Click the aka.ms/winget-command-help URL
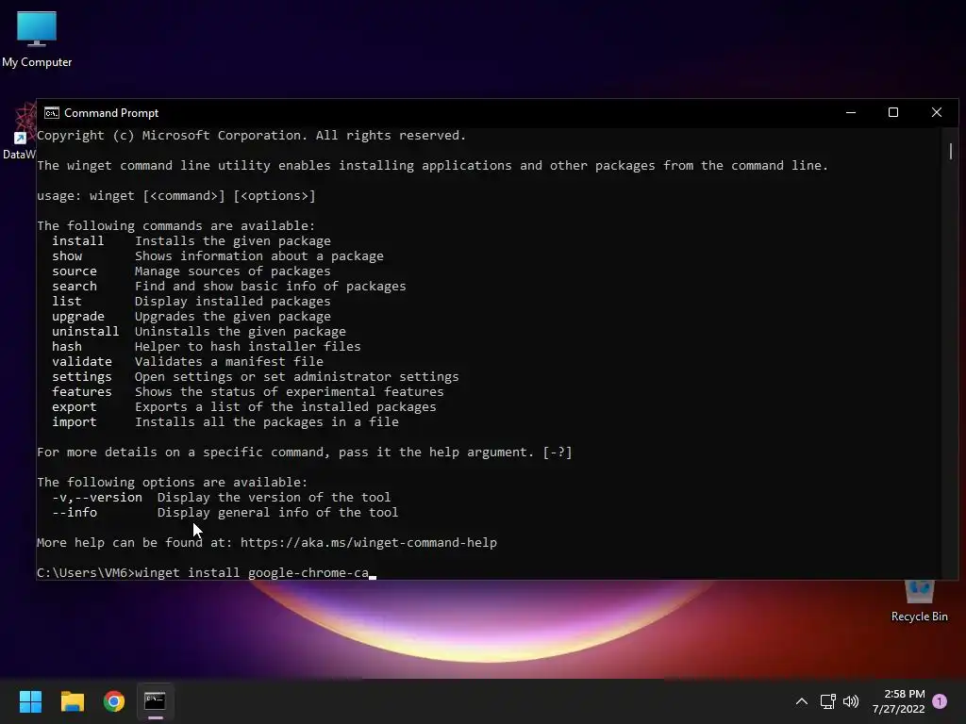 point(369,542)
